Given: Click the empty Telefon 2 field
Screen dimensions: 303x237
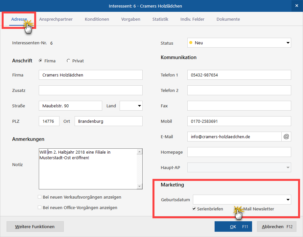Looking at the screenshot, I should [239, 90].
